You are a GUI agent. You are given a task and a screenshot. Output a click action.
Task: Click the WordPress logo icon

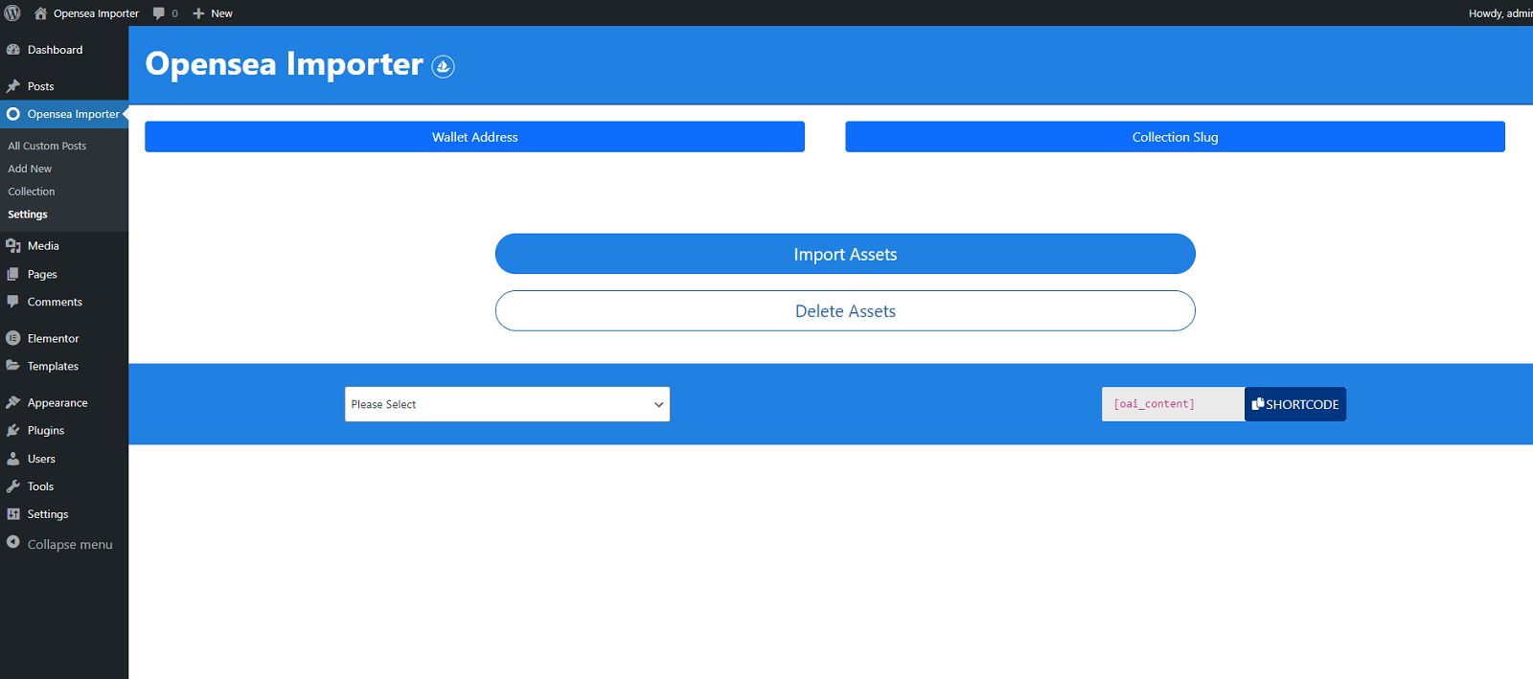point(12,13)
